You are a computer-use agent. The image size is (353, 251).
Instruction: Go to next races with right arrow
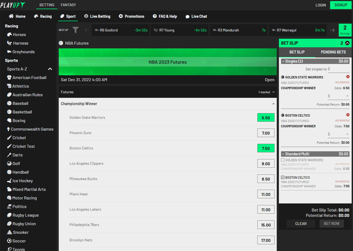(332, 30)
